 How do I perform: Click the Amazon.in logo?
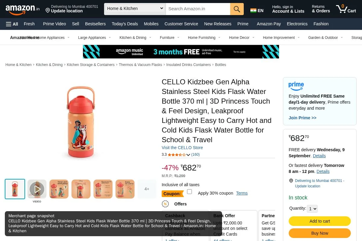point(23,9)
